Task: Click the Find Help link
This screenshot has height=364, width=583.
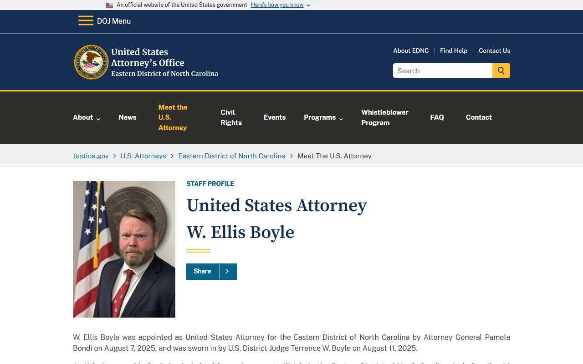Action: pos(454,51)
